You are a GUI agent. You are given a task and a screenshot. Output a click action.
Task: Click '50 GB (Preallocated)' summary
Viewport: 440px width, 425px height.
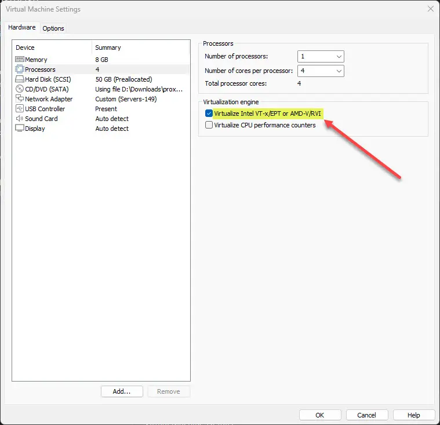pos(123,79)
